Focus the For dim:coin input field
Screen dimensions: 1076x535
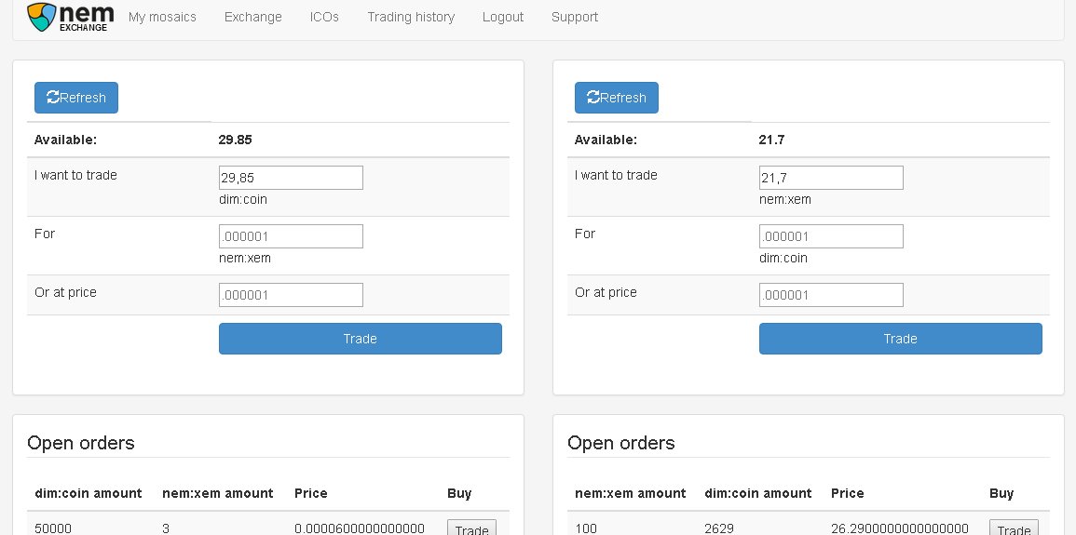831,236
